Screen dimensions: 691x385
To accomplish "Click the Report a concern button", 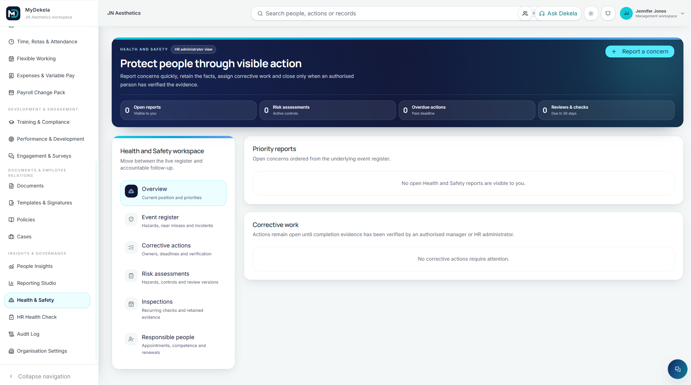I will pos(640,52).
